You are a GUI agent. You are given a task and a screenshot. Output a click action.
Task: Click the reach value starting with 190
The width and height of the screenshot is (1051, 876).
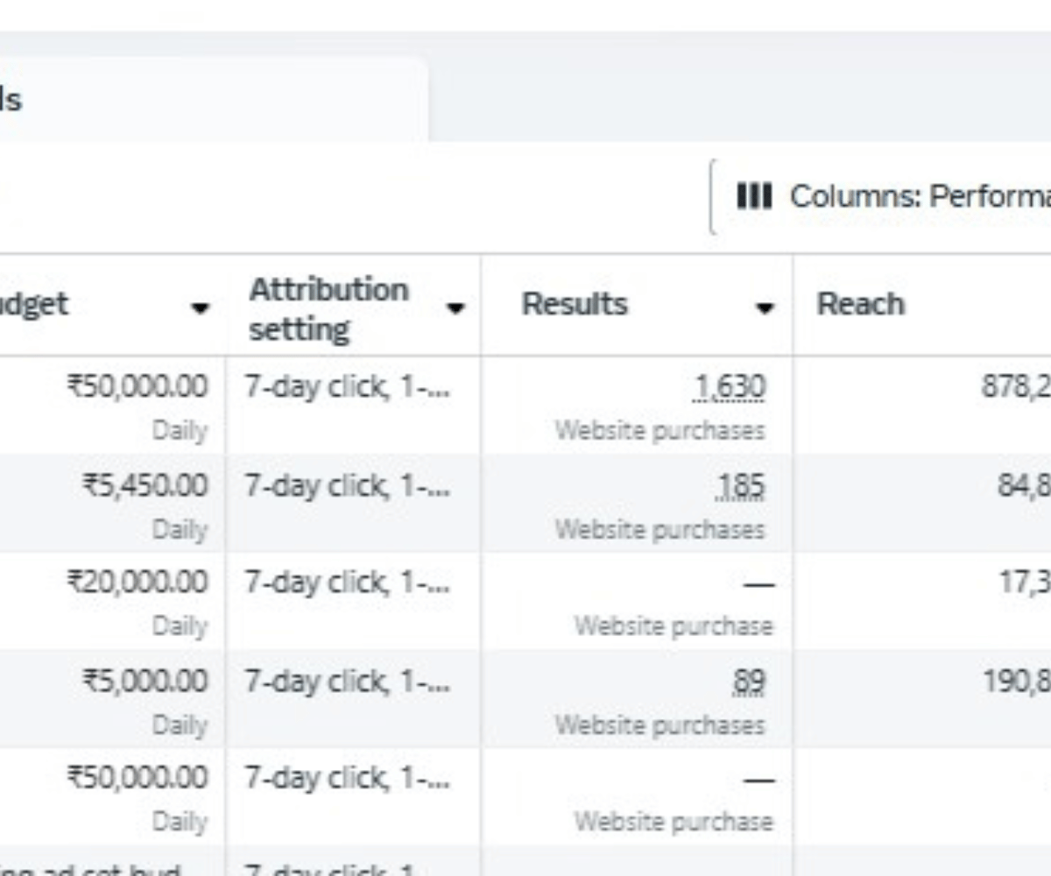(x=1016, y=681)
